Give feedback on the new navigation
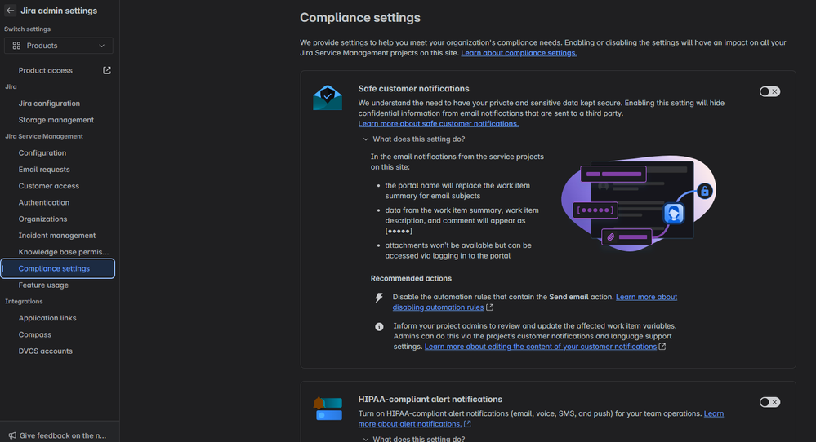The image size is (816, 442). [x=62, y=435]
